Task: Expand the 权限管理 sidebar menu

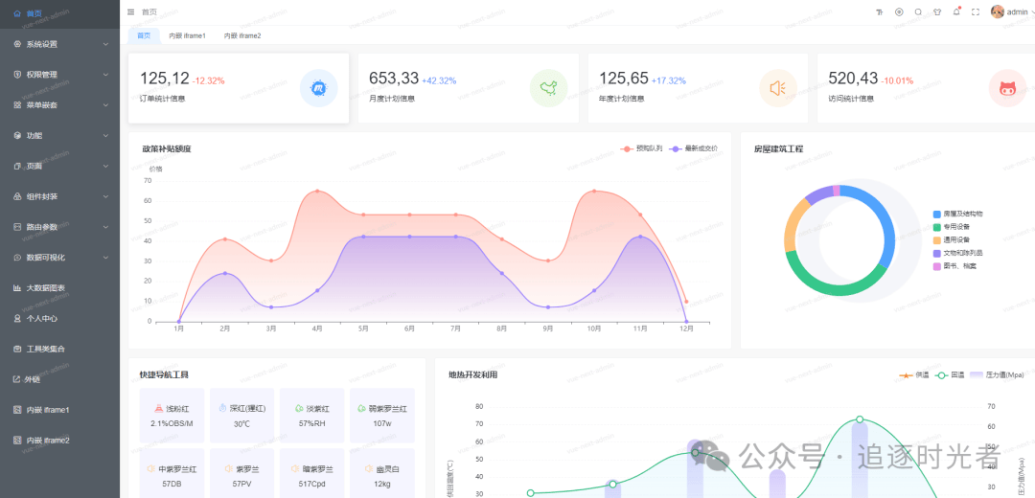Action: click(x=59, y=75)
